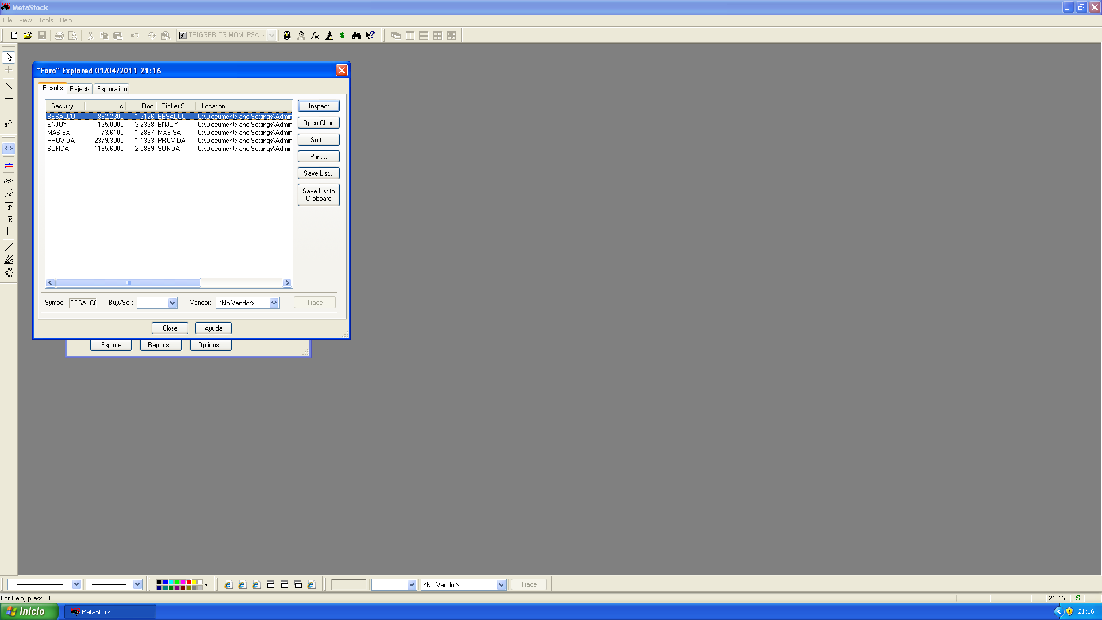The height and width of the screenshot is (620, 1102).
Task: Select the Fibonacci Retracement R tool
Action: pyautogui.click(x=9, y=219)
